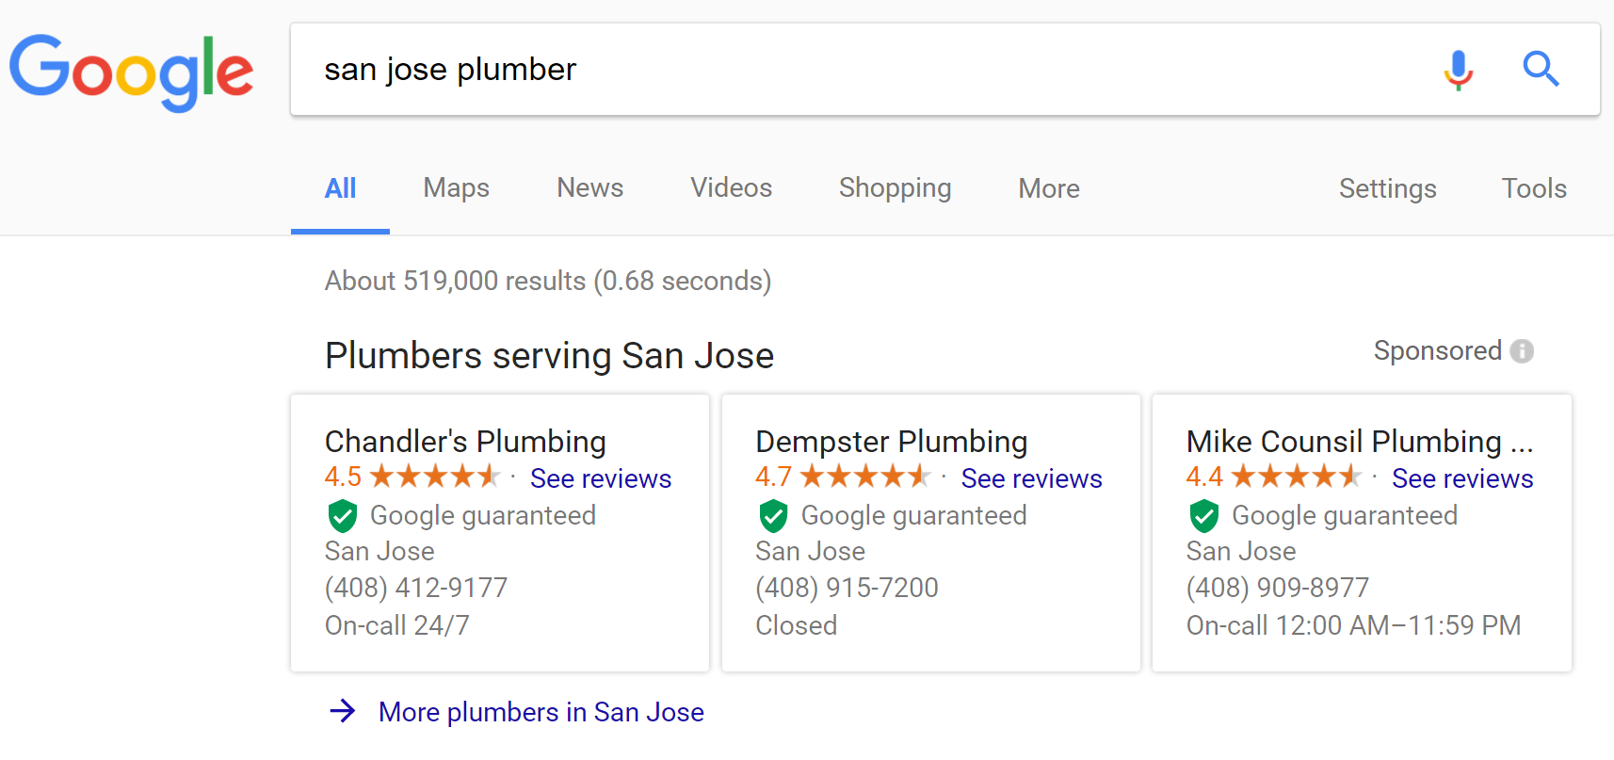Switch to the News tab

(x=589, y=188)
